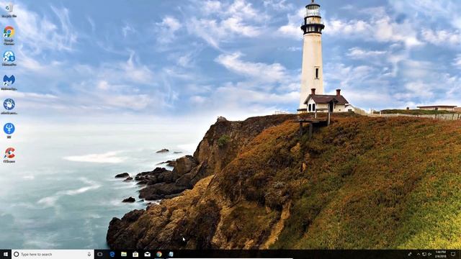The height and width of the screenshot is (259, 461).
Task: Open the last pinned taskbar app after Chrome
Action: [171, 254]
